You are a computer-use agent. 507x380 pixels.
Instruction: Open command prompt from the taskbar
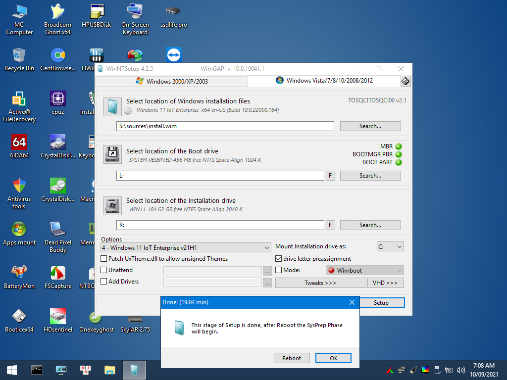click(37, 370)
